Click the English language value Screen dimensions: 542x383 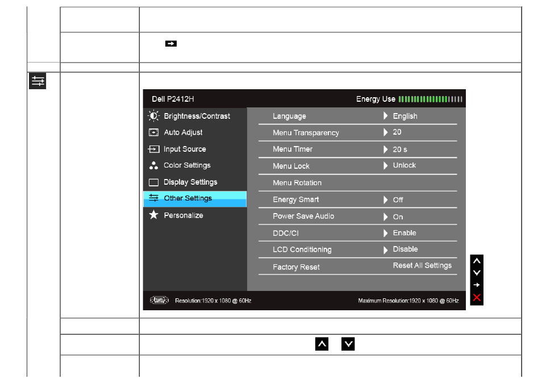coord(405,116)
